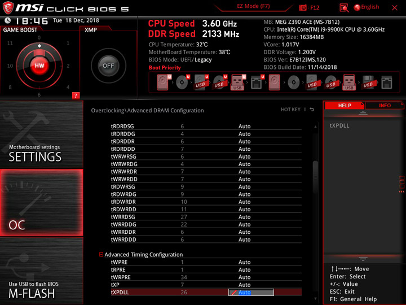
Task: Click the first optical disc boot priority icon
Action: [x=182, y=82]
